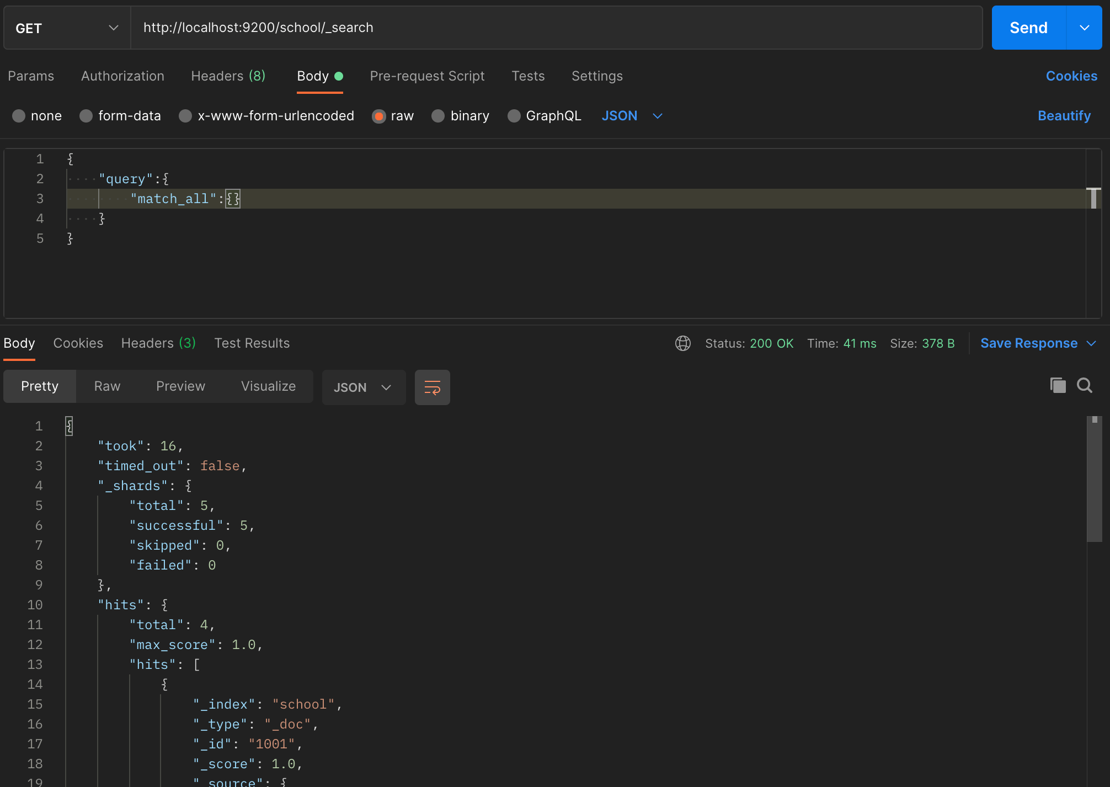Switch response view to Raw
Viewport: 1110px width, 787px height.
(107, 386)
